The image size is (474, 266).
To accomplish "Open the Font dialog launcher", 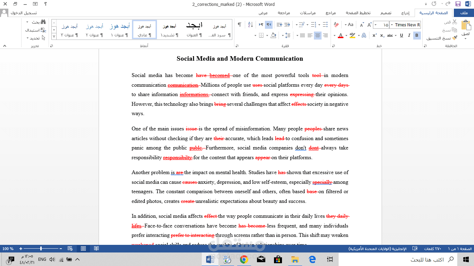I will click(333, 46).
